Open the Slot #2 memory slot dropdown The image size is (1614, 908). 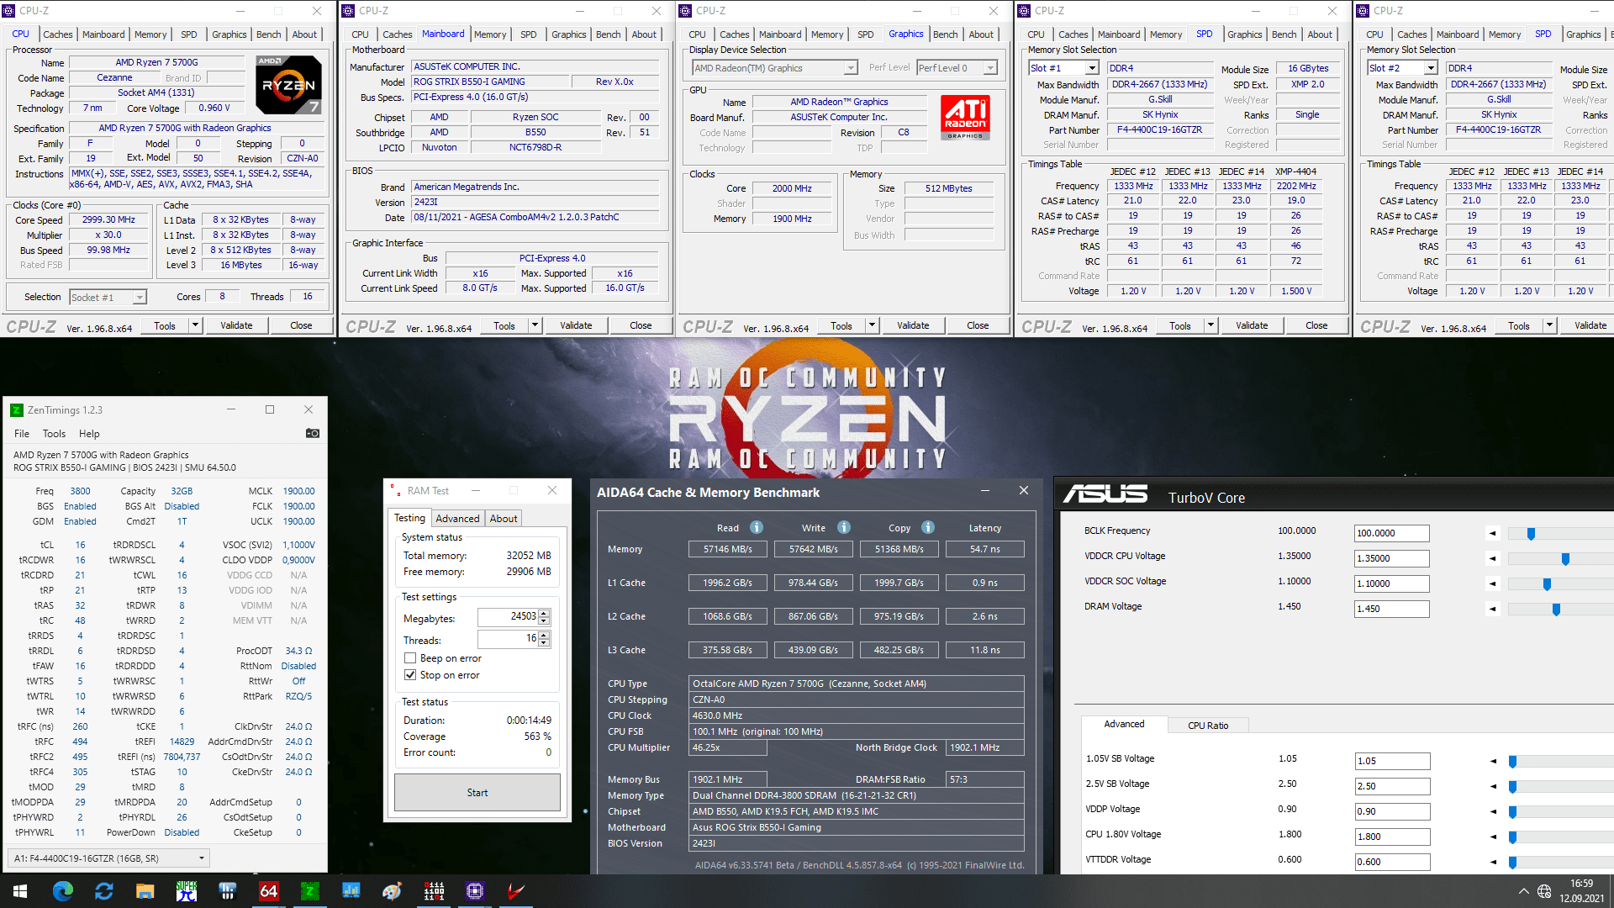pyautogui.click(x=1402, y=68)
